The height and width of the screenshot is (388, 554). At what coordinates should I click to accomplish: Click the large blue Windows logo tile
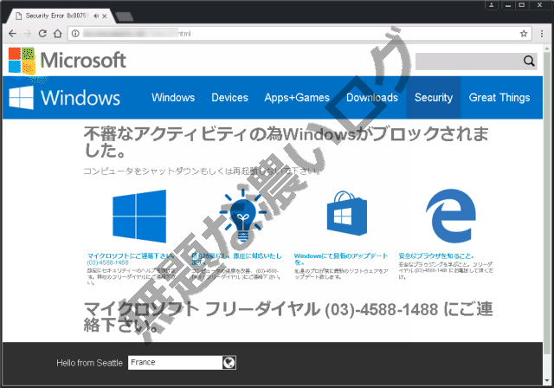click(x=139, y=217)
